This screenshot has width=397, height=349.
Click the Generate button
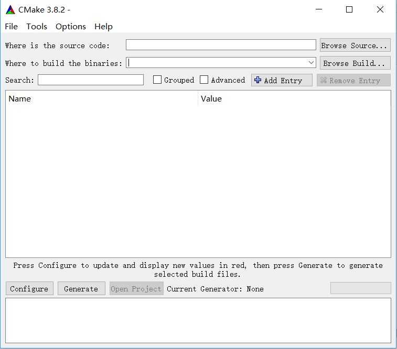pyautogui.click(x=81, y=289)
